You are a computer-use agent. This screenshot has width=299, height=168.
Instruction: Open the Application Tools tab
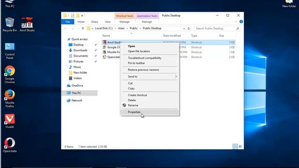(x=147, y=16)
